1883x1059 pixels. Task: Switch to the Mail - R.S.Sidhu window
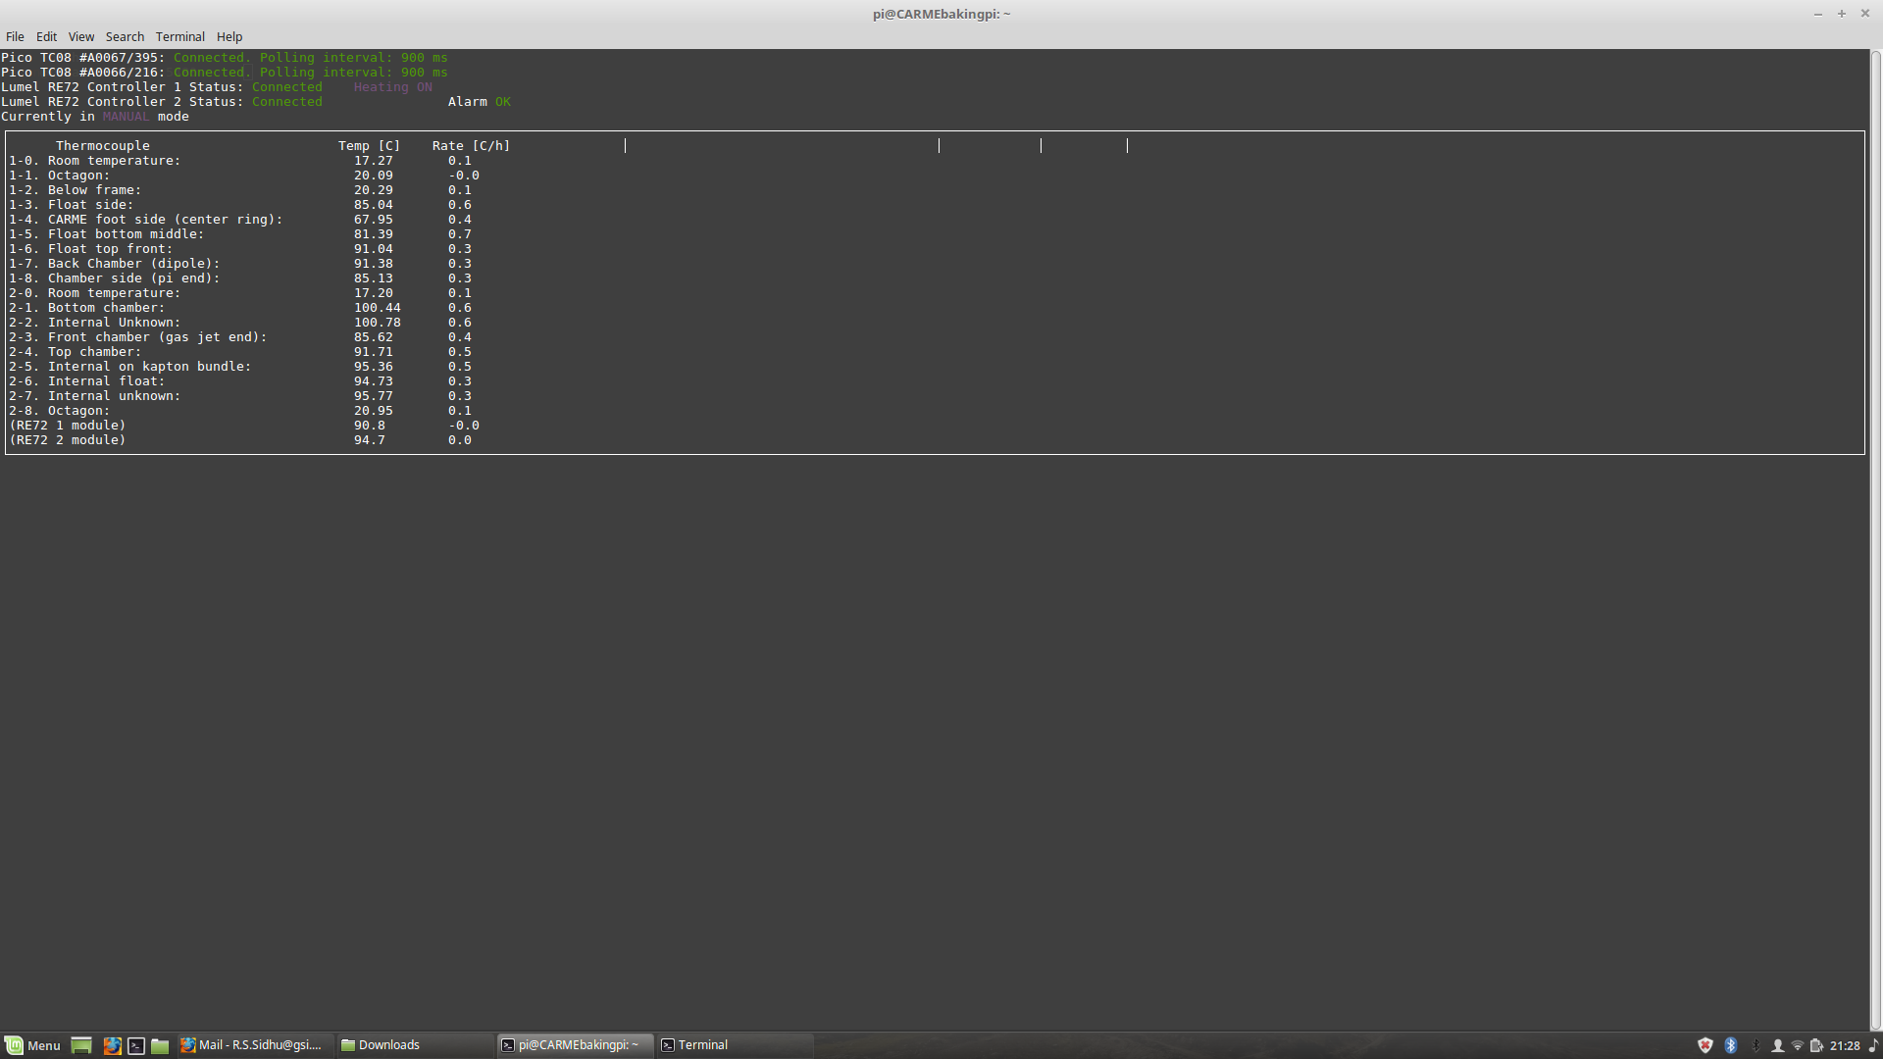254,1045
